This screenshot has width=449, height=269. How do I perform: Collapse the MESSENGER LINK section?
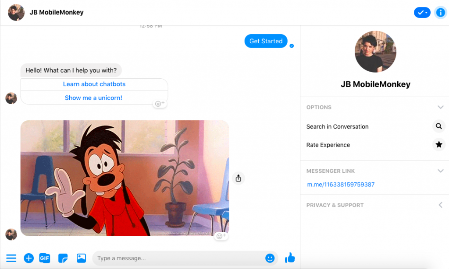[441, 171]
